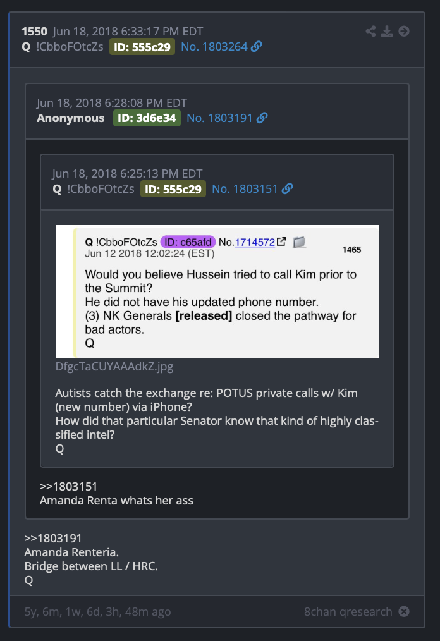Click the DfgcTaCUYAAdkZ.jpg filename

click(114, 366)
